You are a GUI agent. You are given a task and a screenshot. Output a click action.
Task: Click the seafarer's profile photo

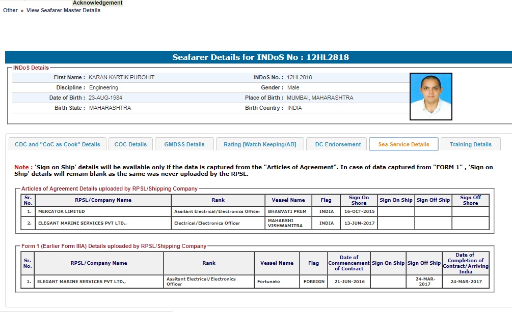point(430,97)
